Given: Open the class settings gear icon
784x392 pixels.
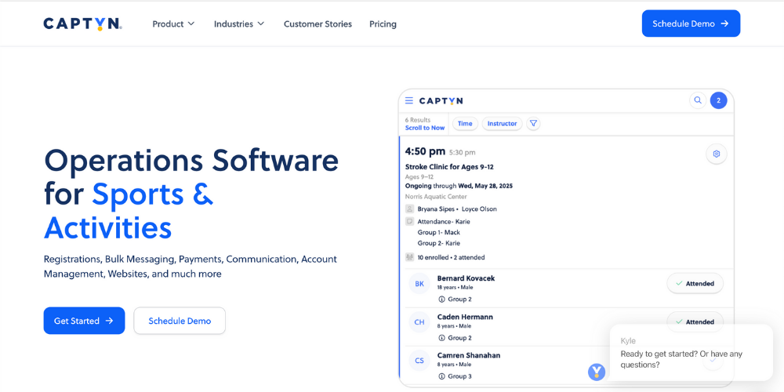Looking at the screenshot, I should point(716,154).
